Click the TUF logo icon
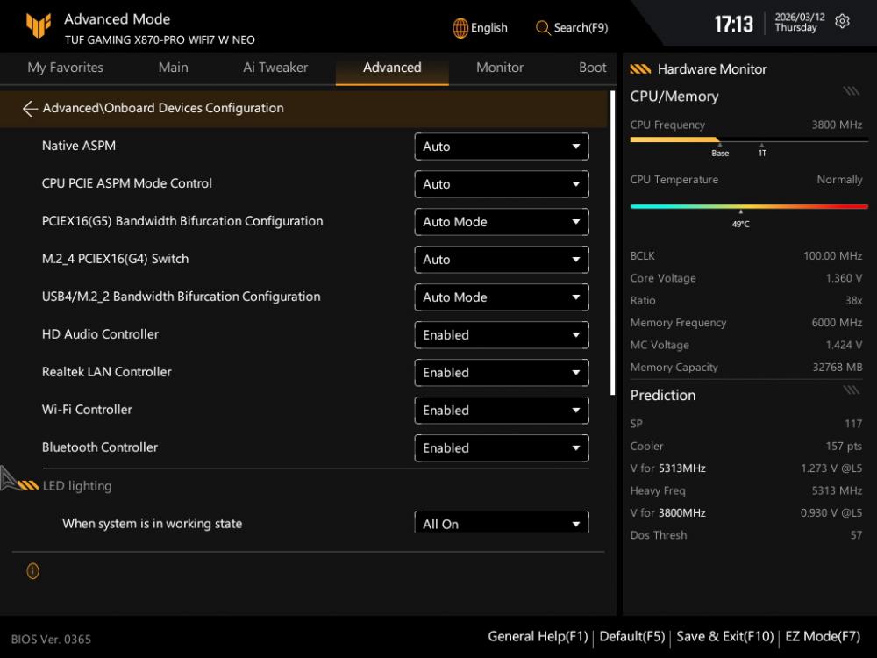Image resolution: width=877 pixels, height=658 pixels. (x=38, y=27)
